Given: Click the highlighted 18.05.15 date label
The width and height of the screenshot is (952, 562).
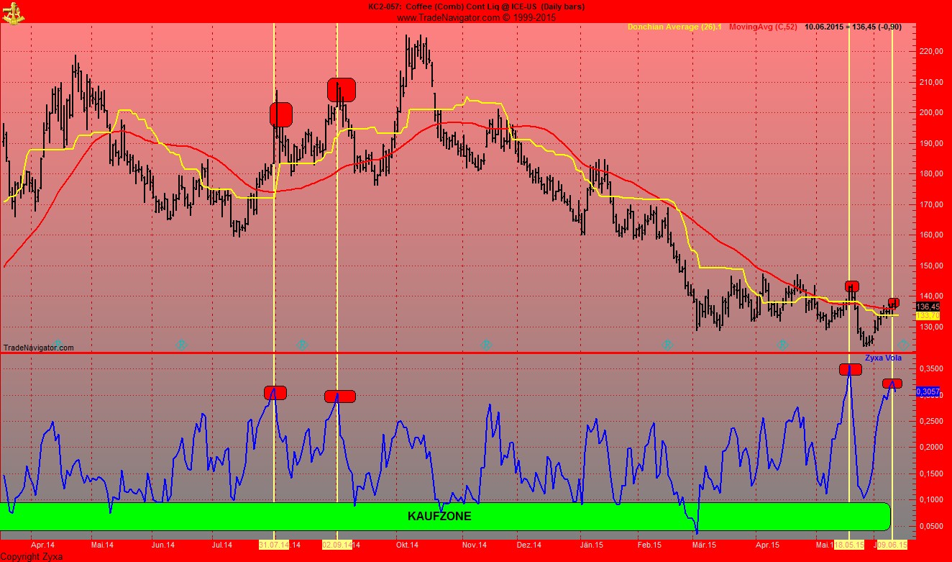Looking at the screenshot, I should point(848,545).
